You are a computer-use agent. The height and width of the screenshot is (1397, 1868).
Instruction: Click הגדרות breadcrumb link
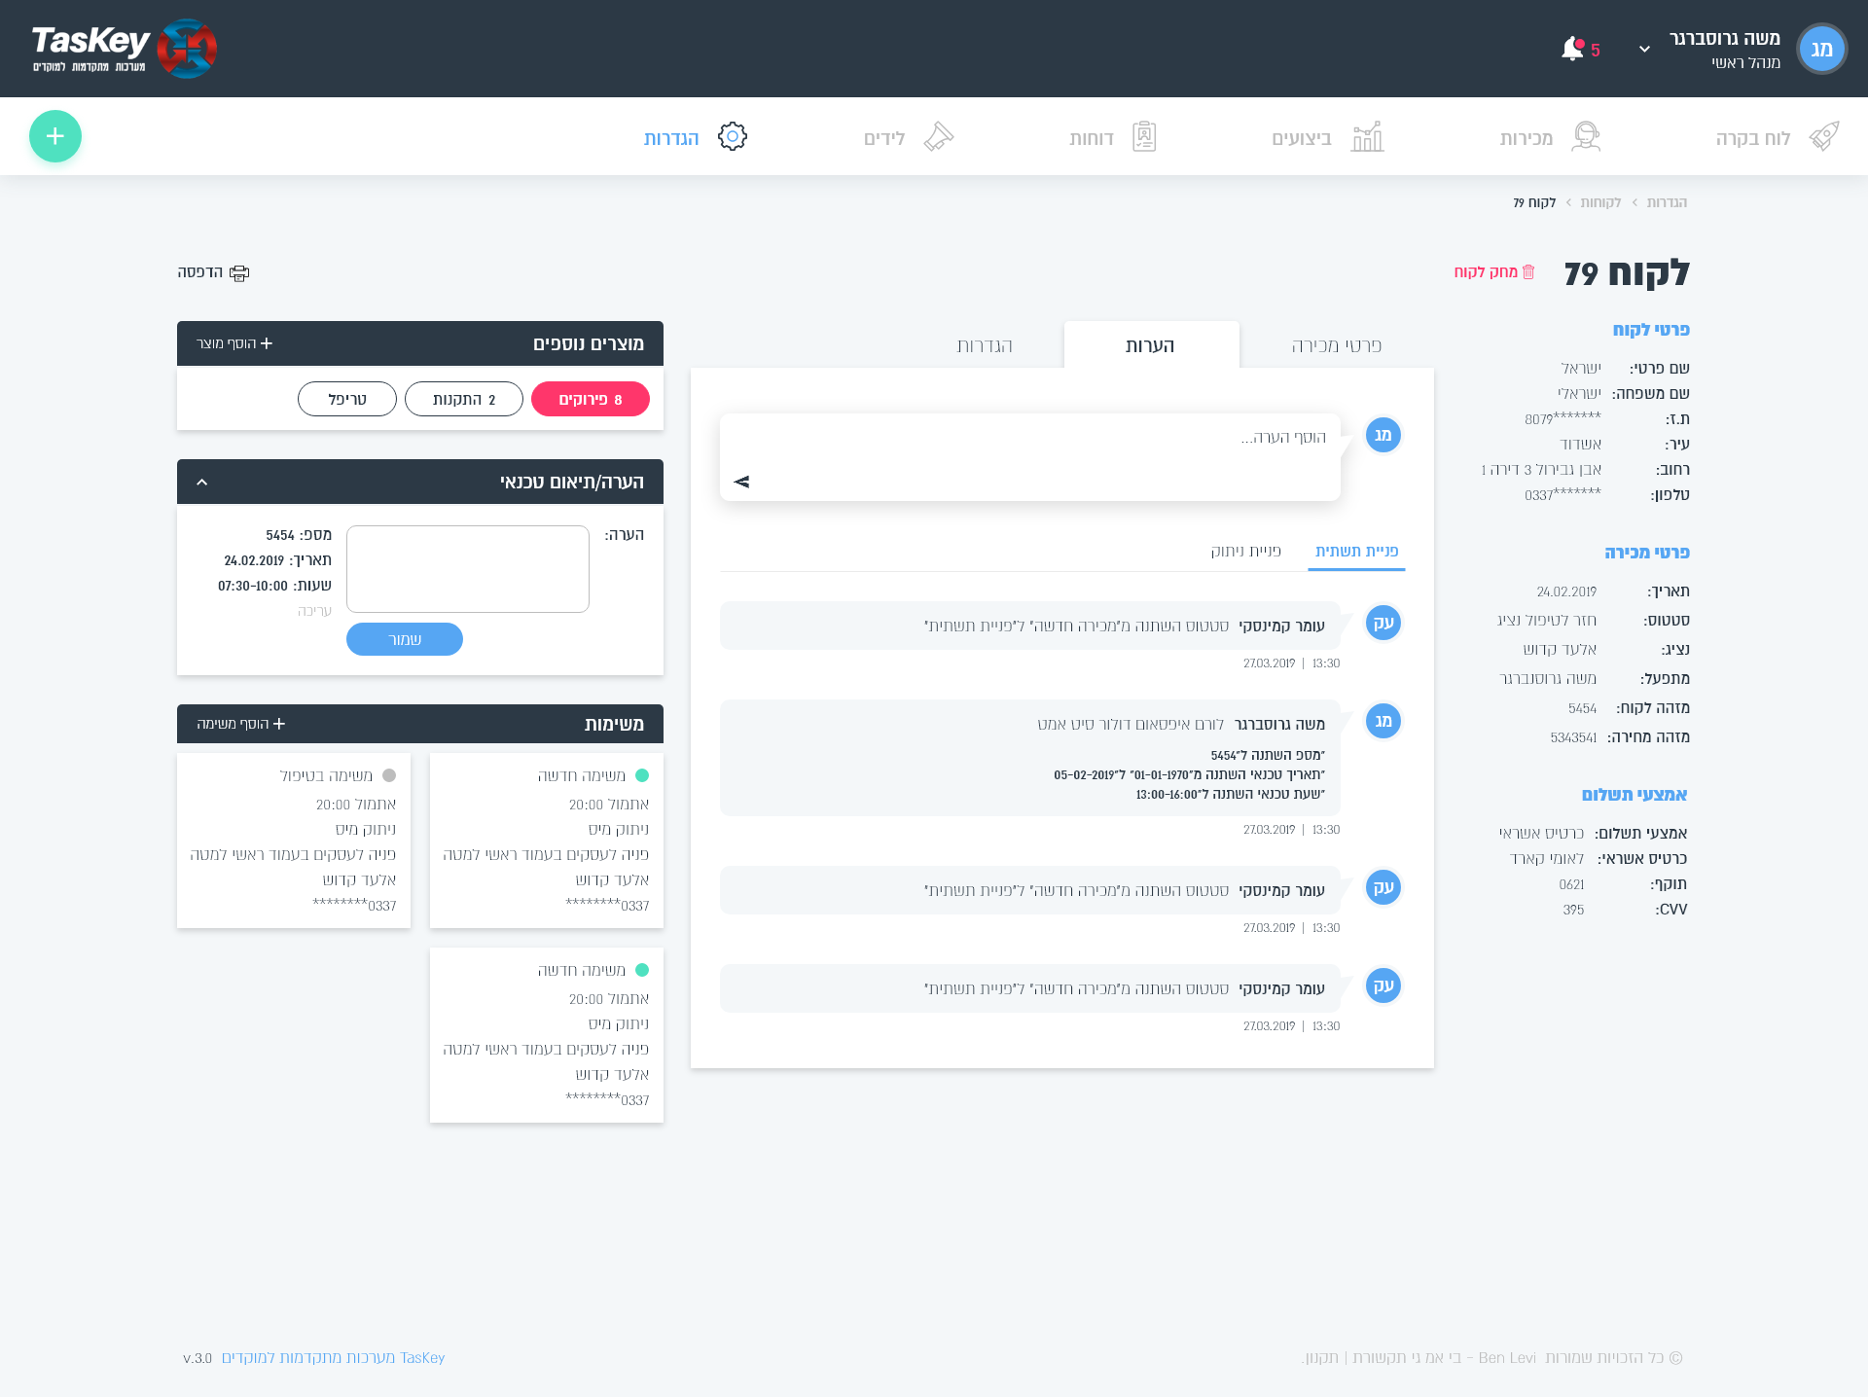click(x=1667, y=202)
